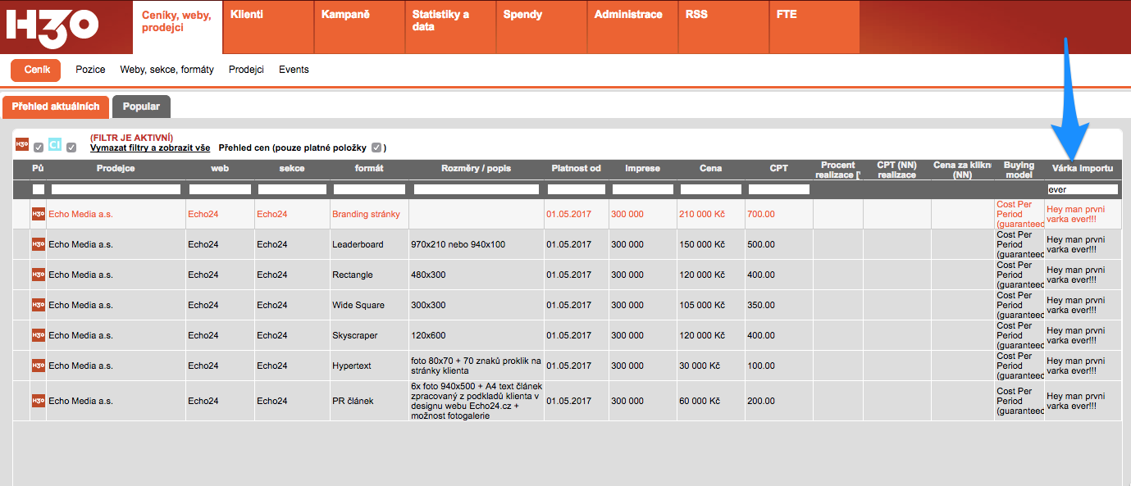Image resolution: width=1131 pixels, height=486 pixels.
Task: Go to the Prodejci submenu link
Action: pos(246,70)
